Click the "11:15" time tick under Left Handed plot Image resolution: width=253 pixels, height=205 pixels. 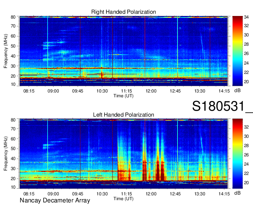126,194
